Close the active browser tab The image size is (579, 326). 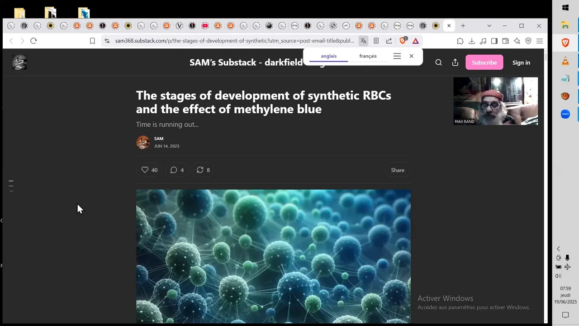[449, 26]
